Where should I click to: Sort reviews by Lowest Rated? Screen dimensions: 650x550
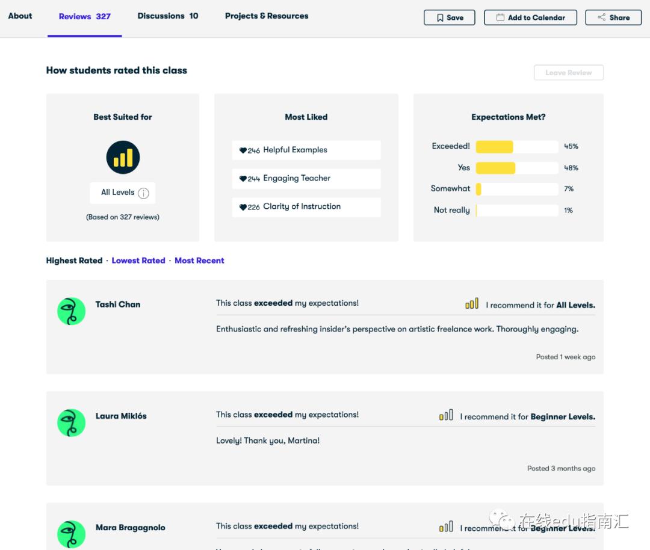tap(138, 261)
